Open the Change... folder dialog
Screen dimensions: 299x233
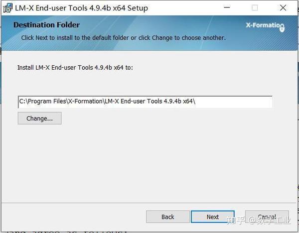point(40,118)
